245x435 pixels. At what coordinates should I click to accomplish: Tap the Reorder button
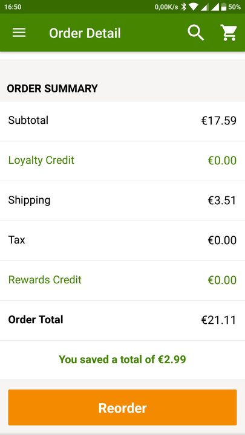[122, 407]
